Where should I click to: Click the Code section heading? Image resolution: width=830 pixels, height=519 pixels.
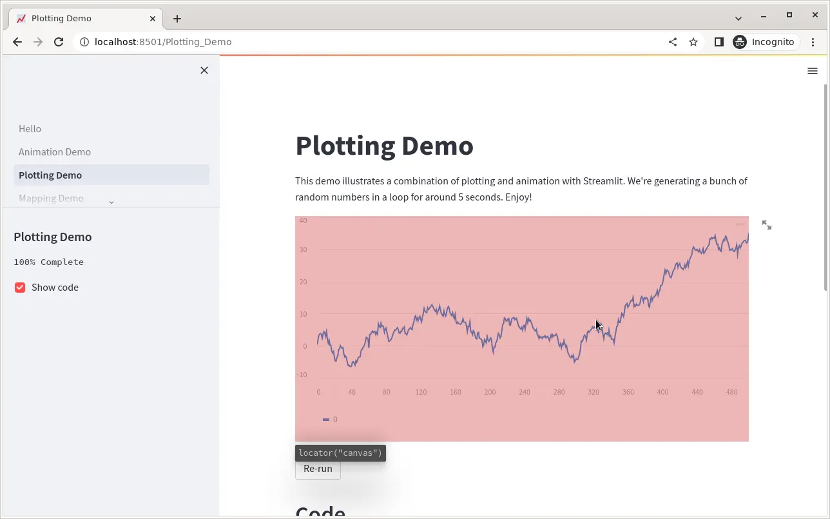pyautogui.click(x=320, y=512)
